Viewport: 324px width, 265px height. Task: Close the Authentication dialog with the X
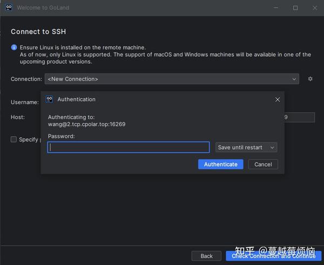click(278, 100)
